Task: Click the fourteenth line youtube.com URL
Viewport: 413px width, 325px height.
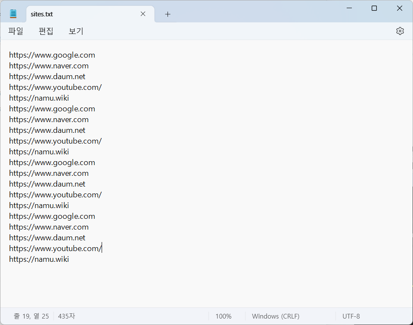Action: click(x=55, y=195)
